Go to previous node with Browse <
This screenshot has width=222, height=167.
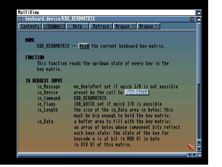(125, 26)
